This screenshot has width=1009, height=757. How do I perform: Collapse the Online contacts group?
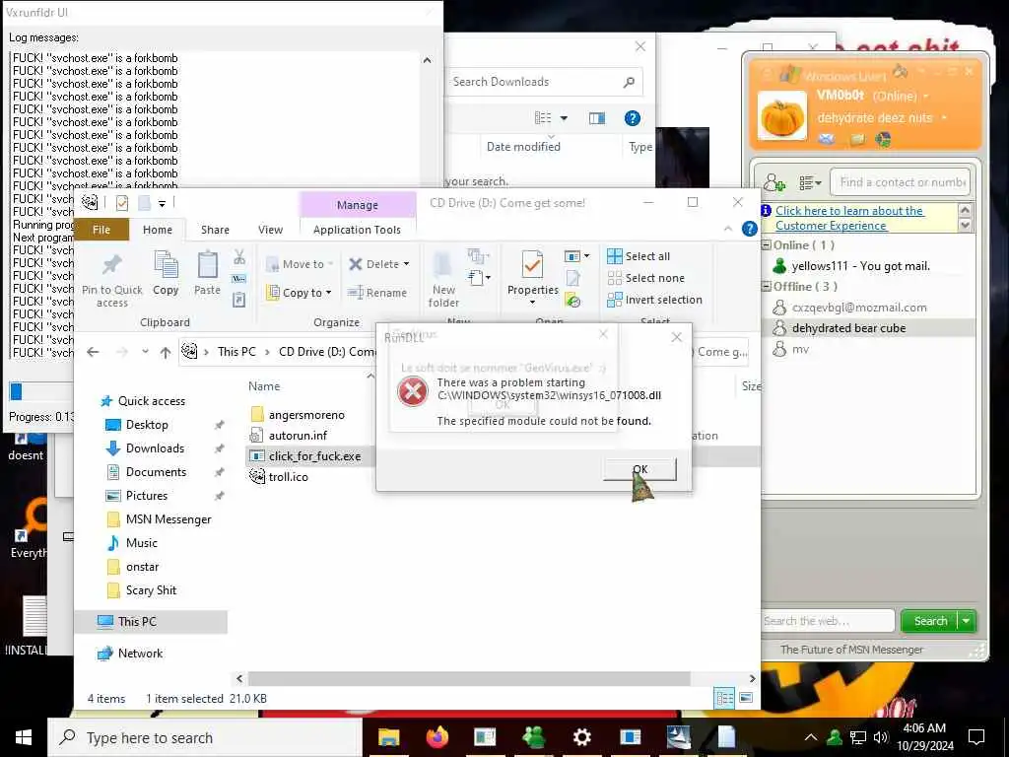767,245
